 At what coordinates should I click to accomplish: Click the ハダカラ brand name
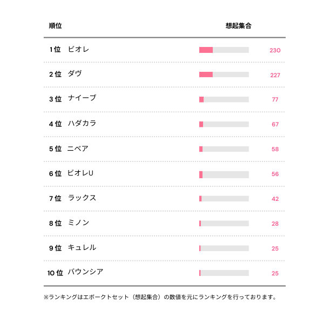[82, 124]
